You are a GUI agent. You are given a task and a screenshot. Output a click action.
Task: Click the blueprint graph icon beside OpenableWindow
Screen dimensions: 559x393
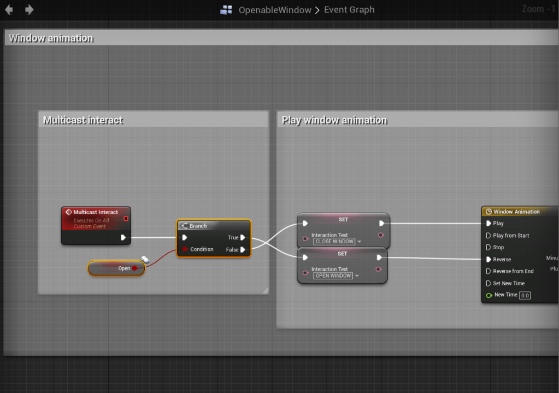(x=226, y=10)
